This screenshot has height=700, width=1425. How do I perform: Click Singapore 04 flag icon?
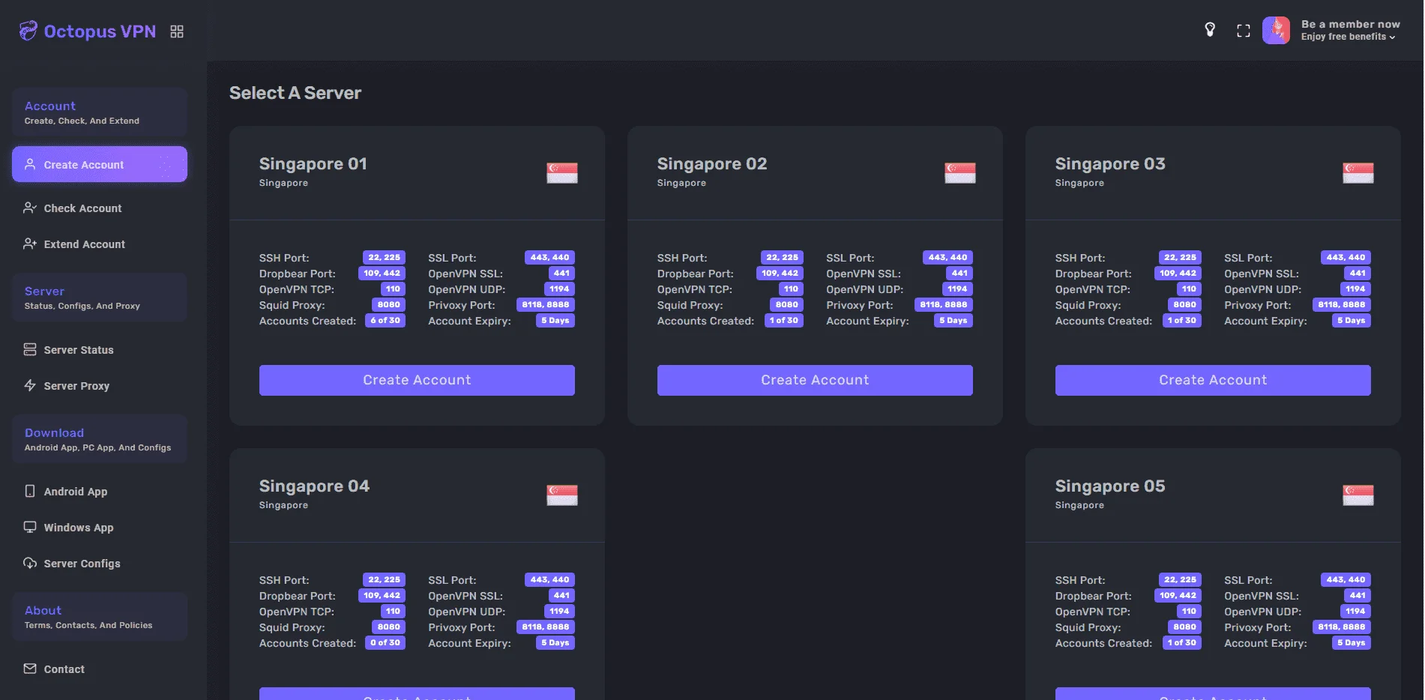click(x=562, y=495)
